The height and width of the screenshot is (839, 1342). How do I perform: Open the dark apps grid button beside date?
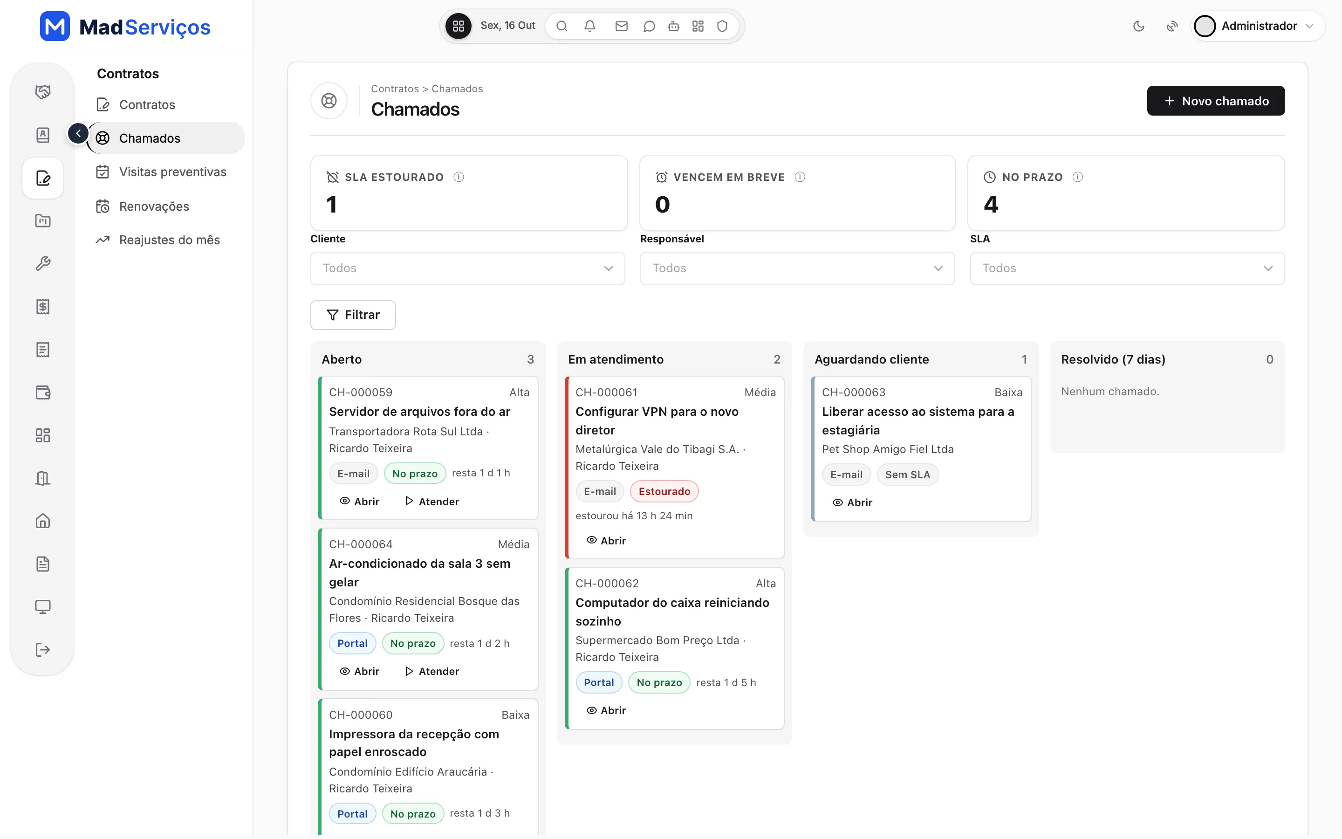[x=458, y=26]
